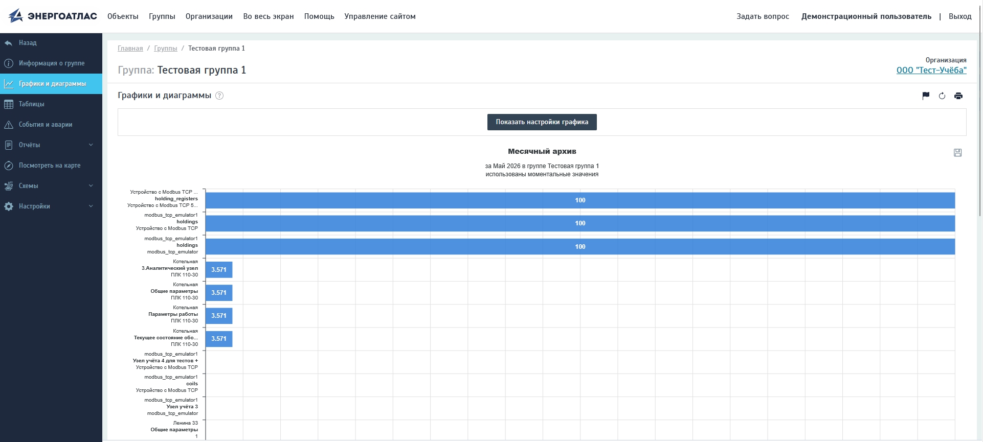Screen dimensions: 983x442
Task: Click the refresh icon above the chart
Action: tap(942, 96)
